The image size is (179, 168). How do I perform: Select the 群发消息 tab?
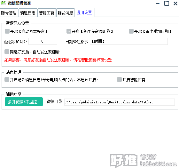[65, 13]
